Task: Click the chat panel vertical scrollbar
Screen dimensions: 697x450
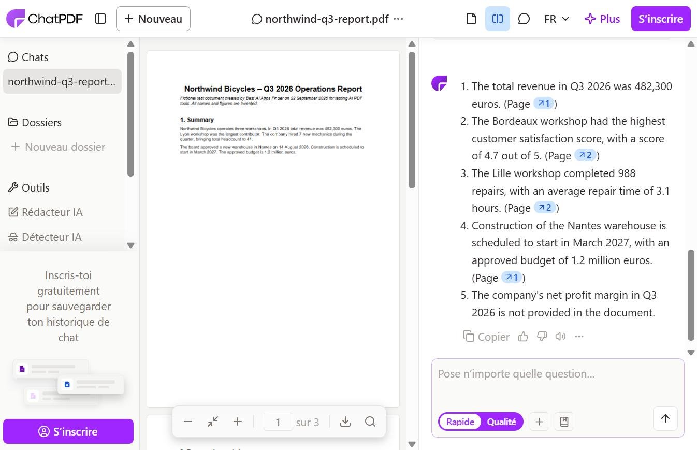Action: pos(691,295)
